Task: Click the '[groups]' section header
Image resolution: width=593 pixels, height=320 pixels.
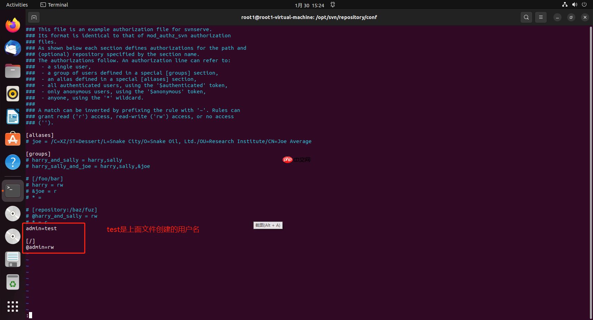Action: (38, 154)
